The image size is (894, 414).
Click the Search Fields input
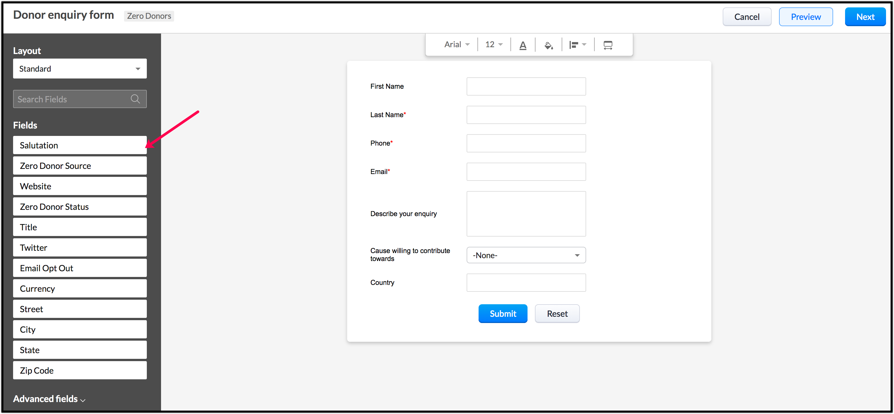click(x=71, y=99)
